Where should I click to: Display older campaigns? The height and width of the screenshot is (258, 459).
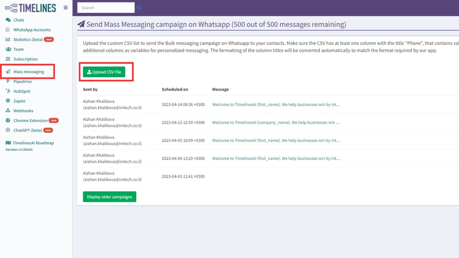click(109, 197)
